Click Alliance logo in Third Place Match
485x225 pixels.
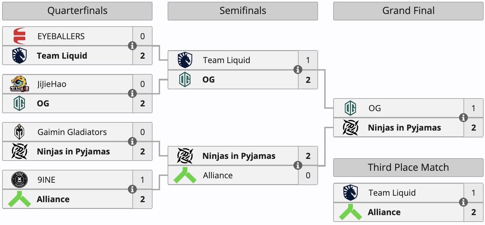(x=351, y=212)
